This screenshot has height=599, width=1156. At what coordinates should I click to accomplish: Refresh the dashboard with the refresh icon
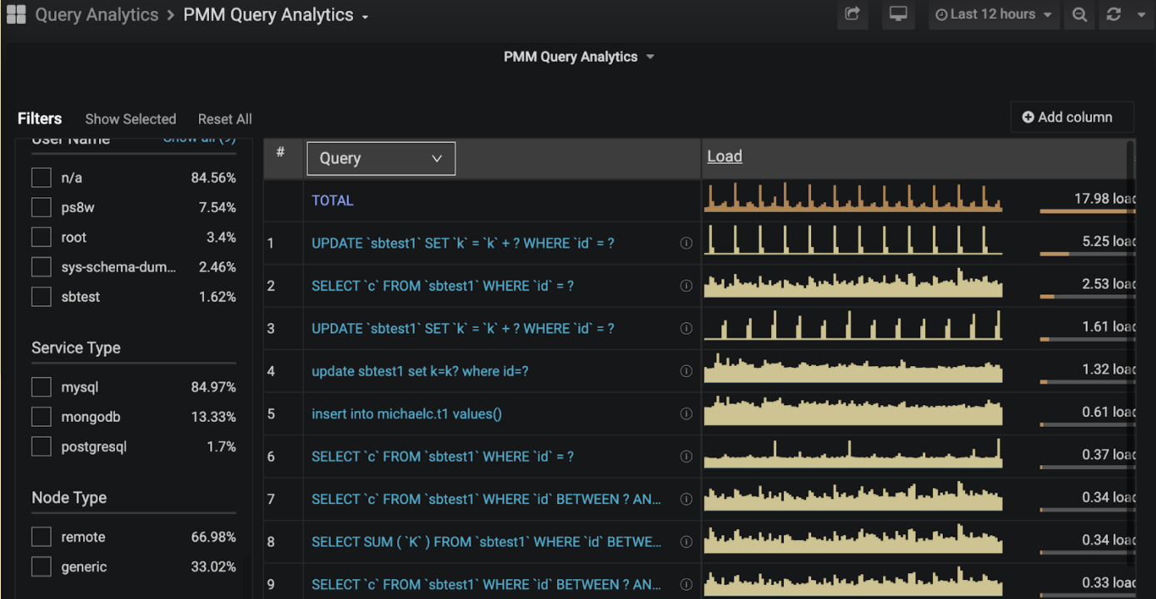[x=1114, y=14]
